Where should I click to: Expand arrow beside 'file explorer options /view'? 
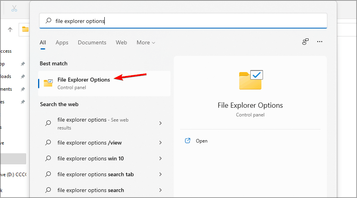(161, 143)
